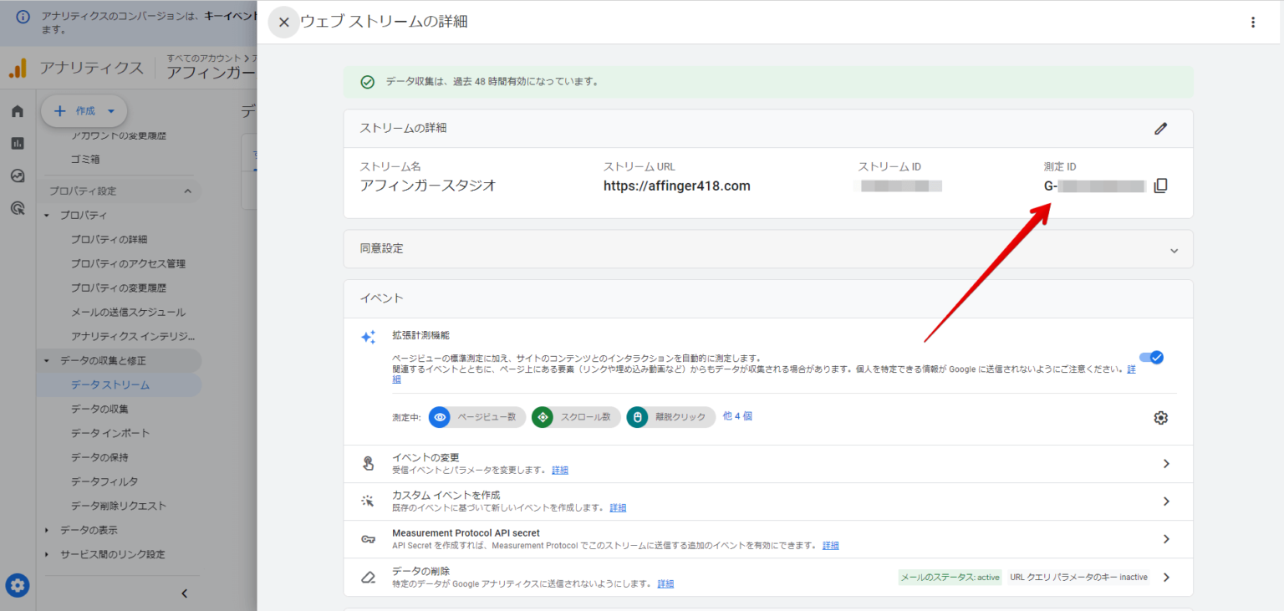The image size is (1284, 611).
Task: Edit stream details via the pencil icon
Action: coord(1160,128)
